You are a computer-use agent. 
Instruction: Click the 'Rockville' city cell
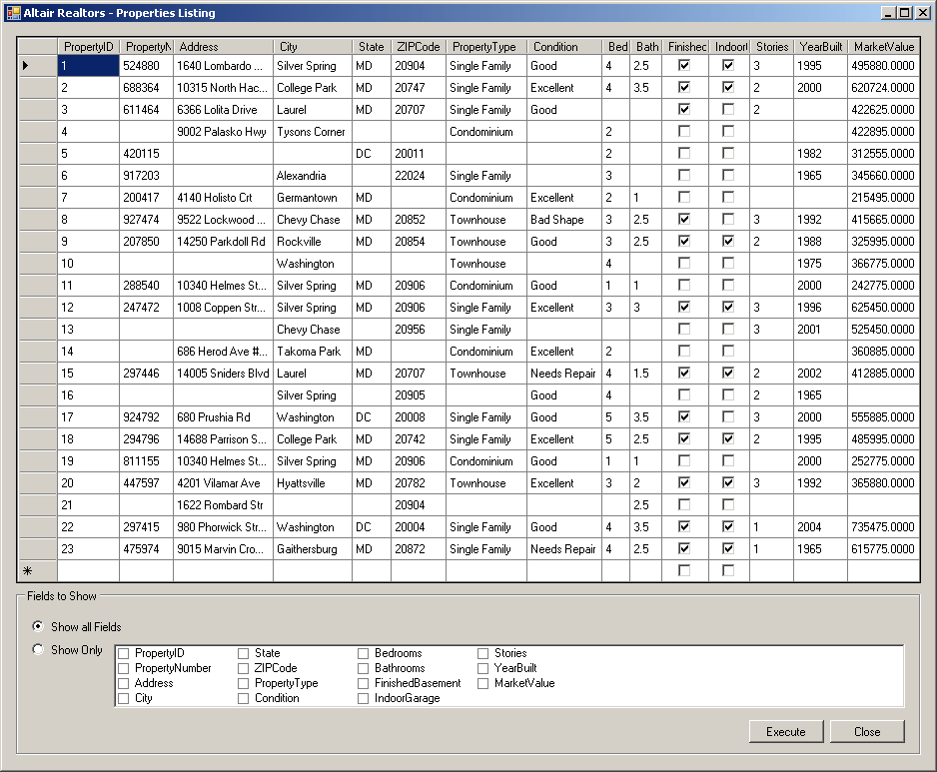[x=313, y=242]
